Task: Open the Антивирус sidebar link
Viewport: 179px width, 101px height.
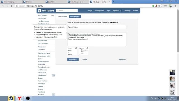Action: point(41,84)
